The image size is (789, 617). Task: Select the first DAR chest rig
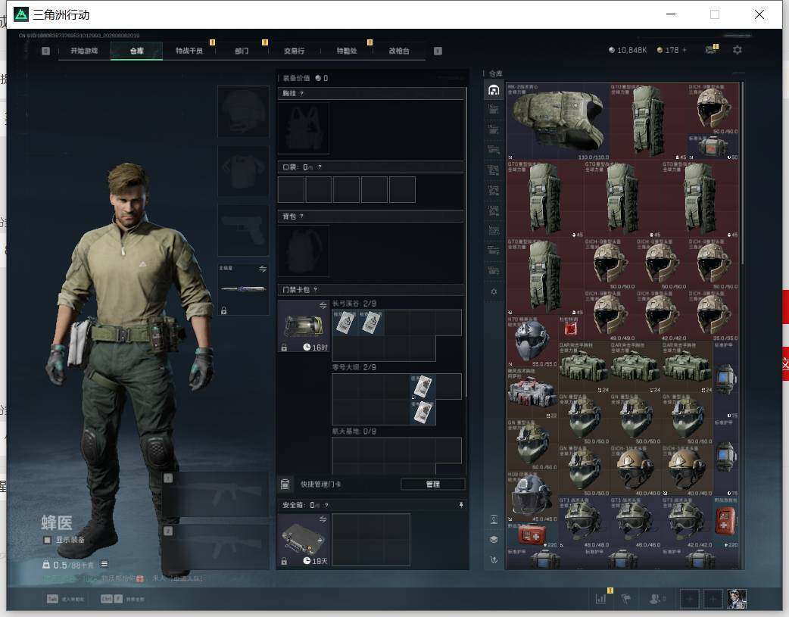tap(585, 367)
